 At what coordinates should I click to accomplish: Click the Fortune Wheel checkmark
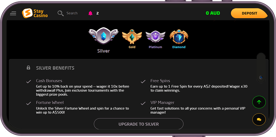28,103
